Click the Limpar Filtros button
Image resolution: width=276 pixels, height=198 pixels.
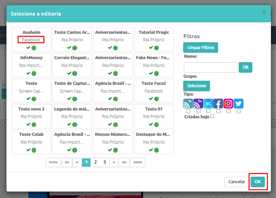(x=201, y=47)
